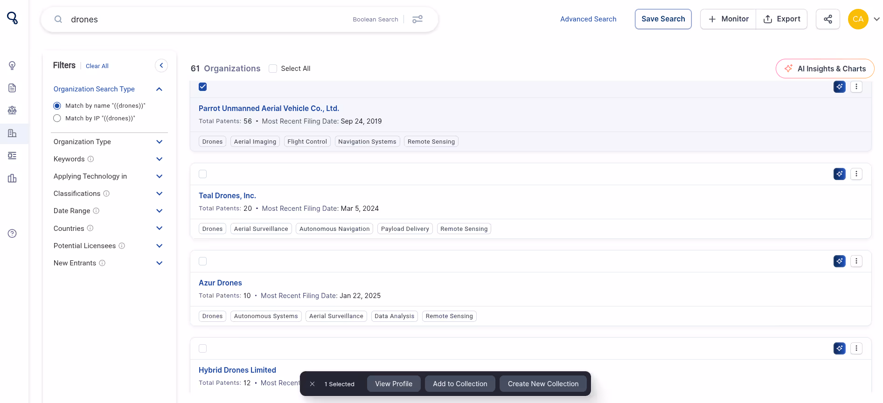Open AI insights for Azur Drones
This screenshot has height=403, width=883.
pyautogui.click(x=840, y=261)
